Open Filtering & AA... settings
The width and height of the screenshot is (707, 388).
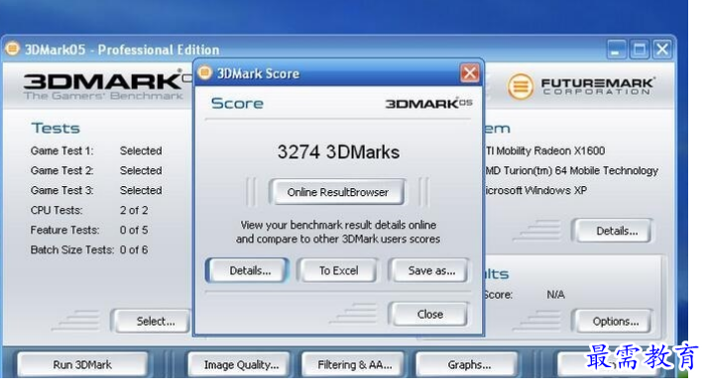pos(354,364)
